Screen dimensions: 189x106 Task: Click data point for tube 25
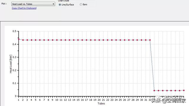click(x=120, y=40)
